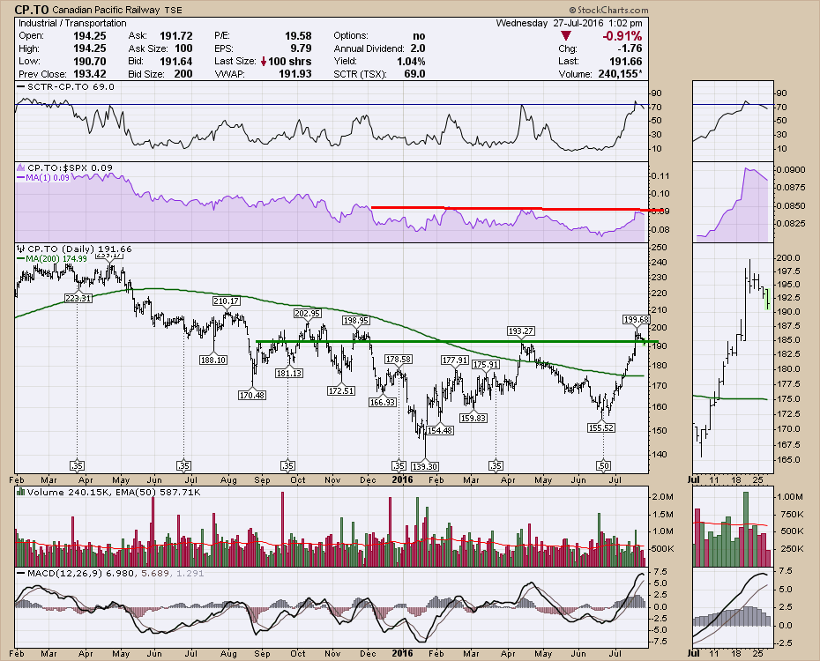The width and height of the screenshot is (820, 661).
Task: Click the thick green horizontal support line
Action: coord(457,342)
